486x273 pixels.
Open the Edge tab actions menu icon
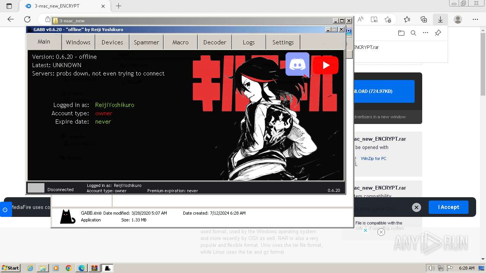pos(9,6)
